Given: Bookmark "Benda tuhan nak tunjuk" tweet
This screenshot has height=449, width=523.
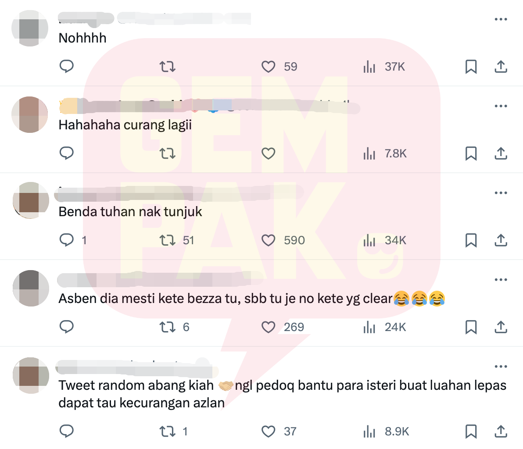Looking at the screenshot, I should pos(471,240).
